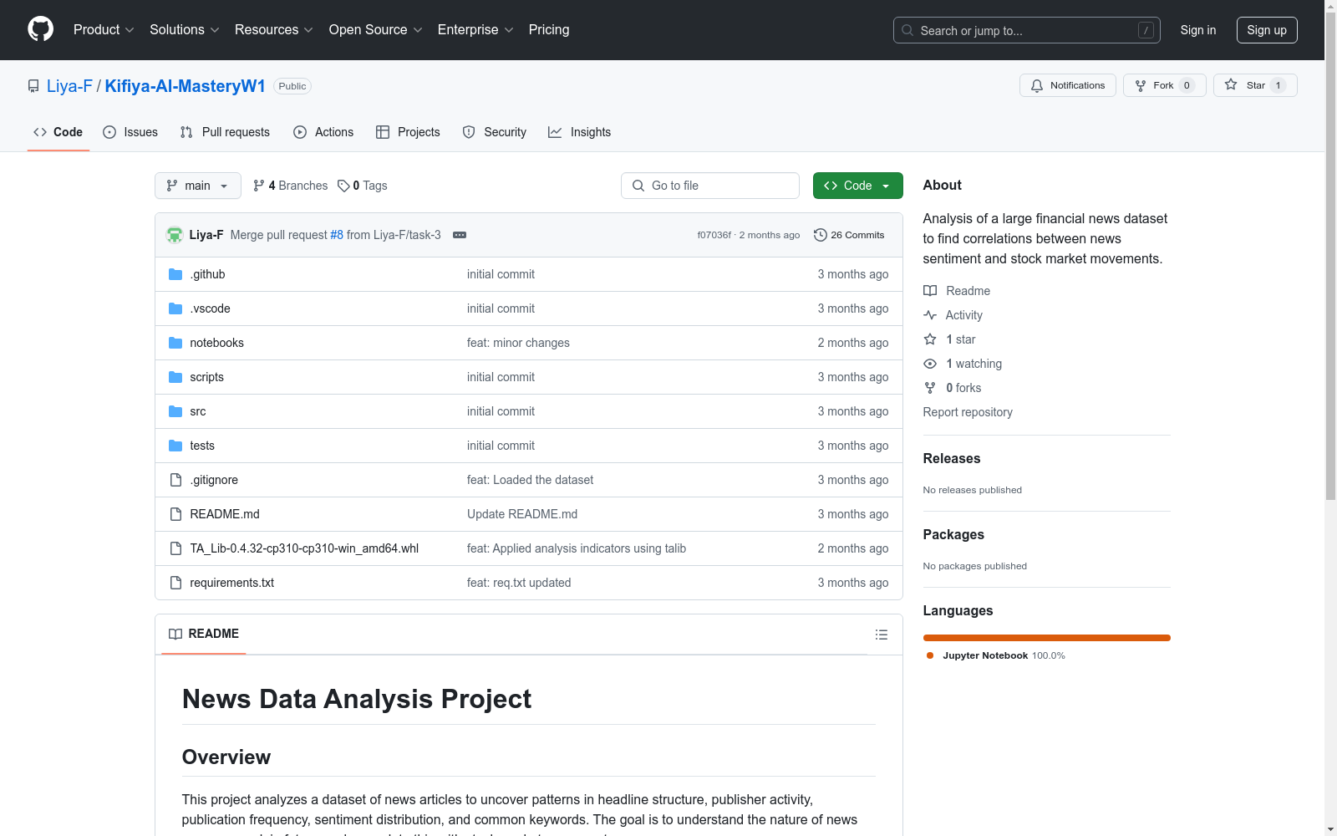
Task: Expand the Product menu
Action: tap(104, 29)
